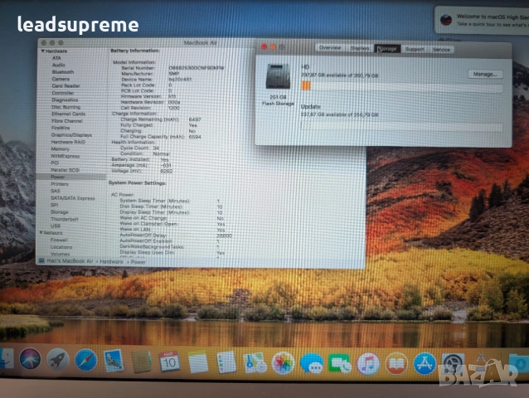This screenshot has height=398, width=529.
Task: Select Memory in the sidebar
Action: coord(60,149)
